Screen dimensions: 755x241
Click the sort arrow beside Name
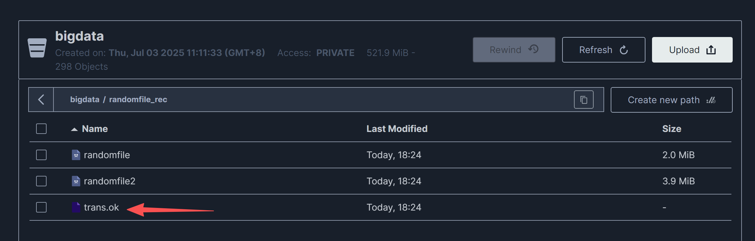pyautogui.click(x=74, y=129)
